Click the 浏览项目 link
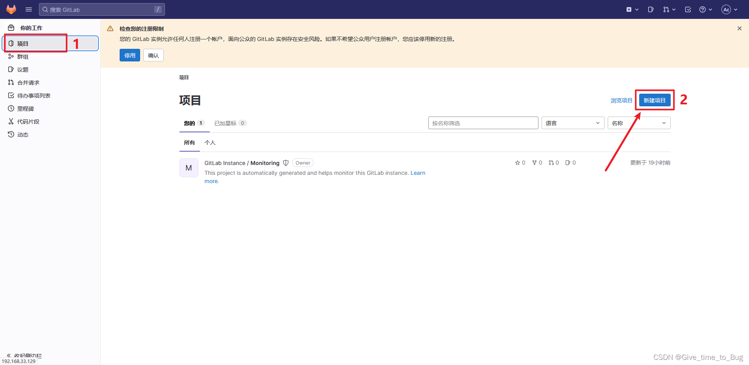This screenshot has width=749, height=365. pos(621,100)
